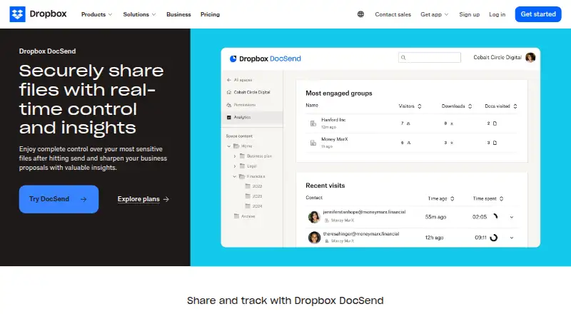The image size is (571, 314).
Task: Click the Money MarX name in Most engaged groups
Action: click(335, 139)
